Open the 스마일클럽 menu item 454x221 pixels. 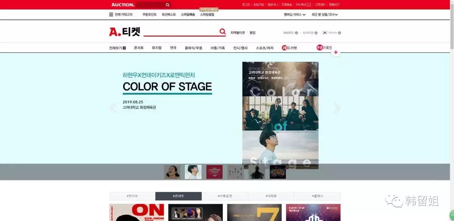207,14
